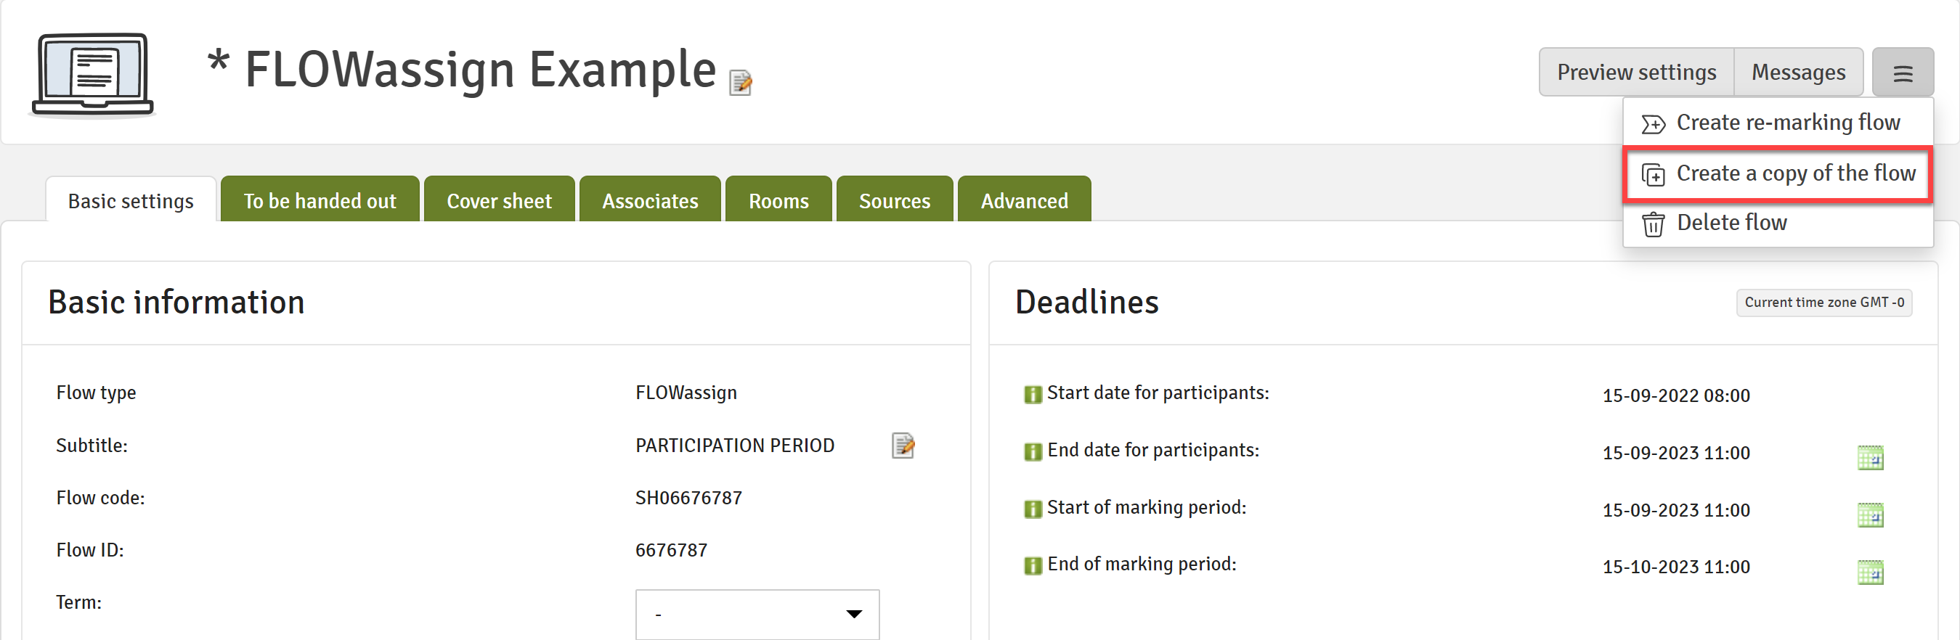Click the Messages button

(1798, 73)
